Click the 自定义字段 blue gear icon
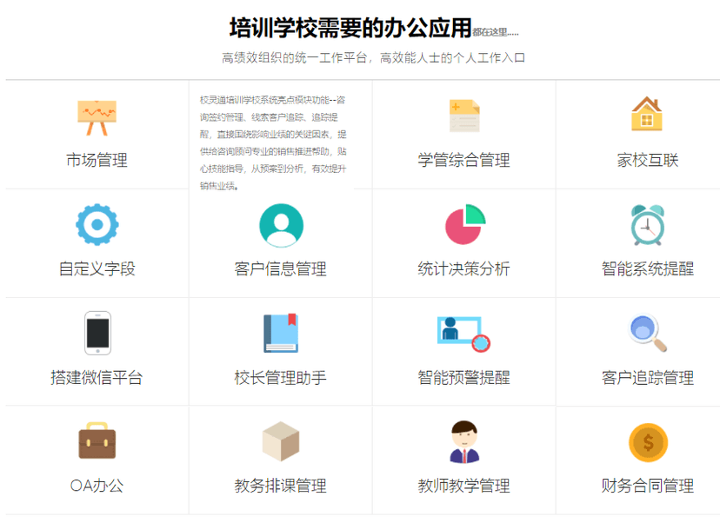Screen dimensions: 720x523 [97, 224]
